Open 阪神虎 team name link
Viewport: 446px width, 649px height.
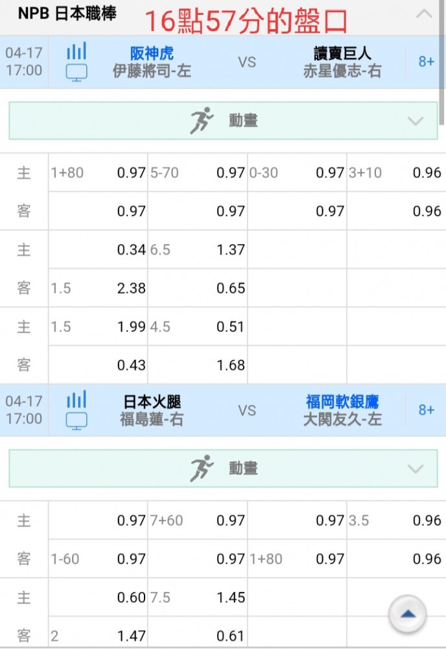point(152,53)
